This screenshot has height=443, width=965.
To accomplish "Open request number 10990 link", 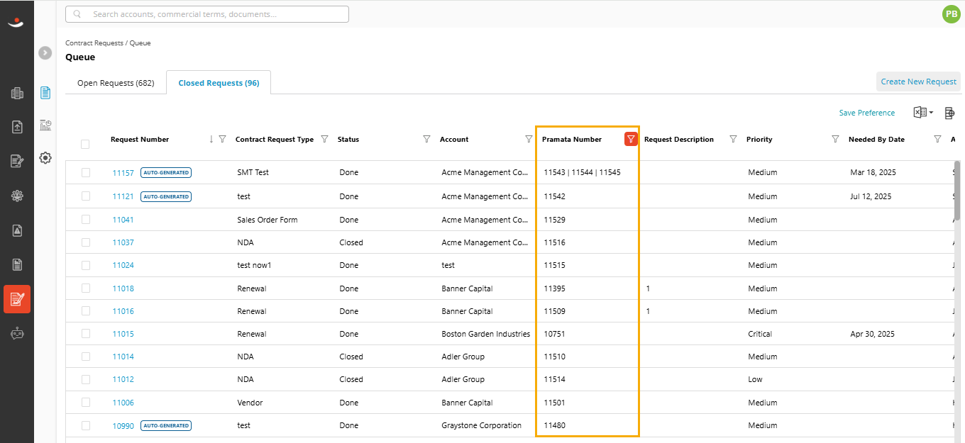I will click(123, 426).
